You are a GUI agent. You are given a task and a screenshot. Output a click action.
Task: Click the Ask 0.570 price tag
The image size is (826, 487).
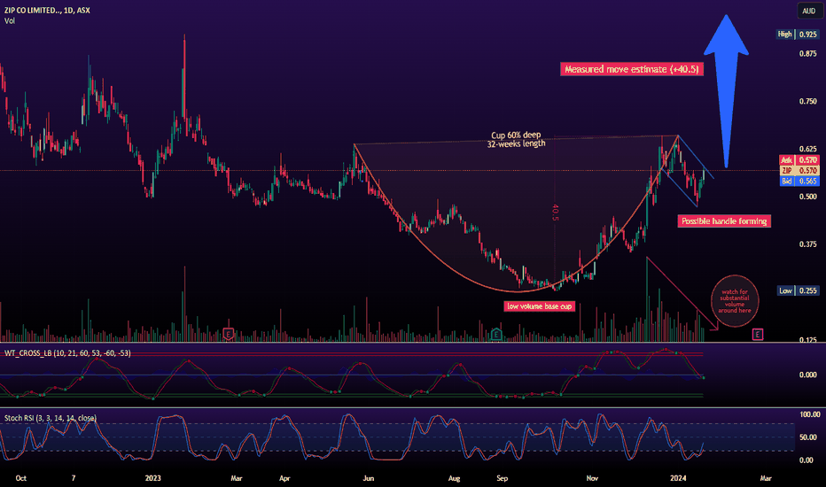click(799, 160)
